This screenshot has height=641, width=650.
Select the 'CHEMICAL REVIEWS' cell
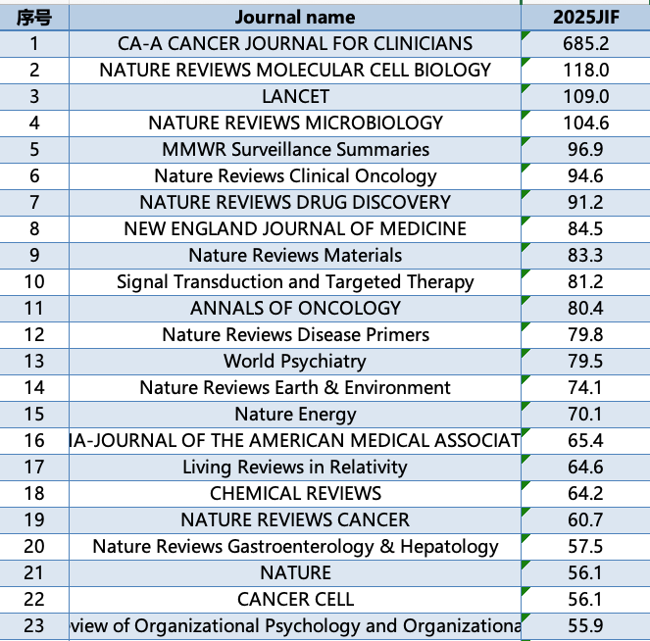(295, 493)
